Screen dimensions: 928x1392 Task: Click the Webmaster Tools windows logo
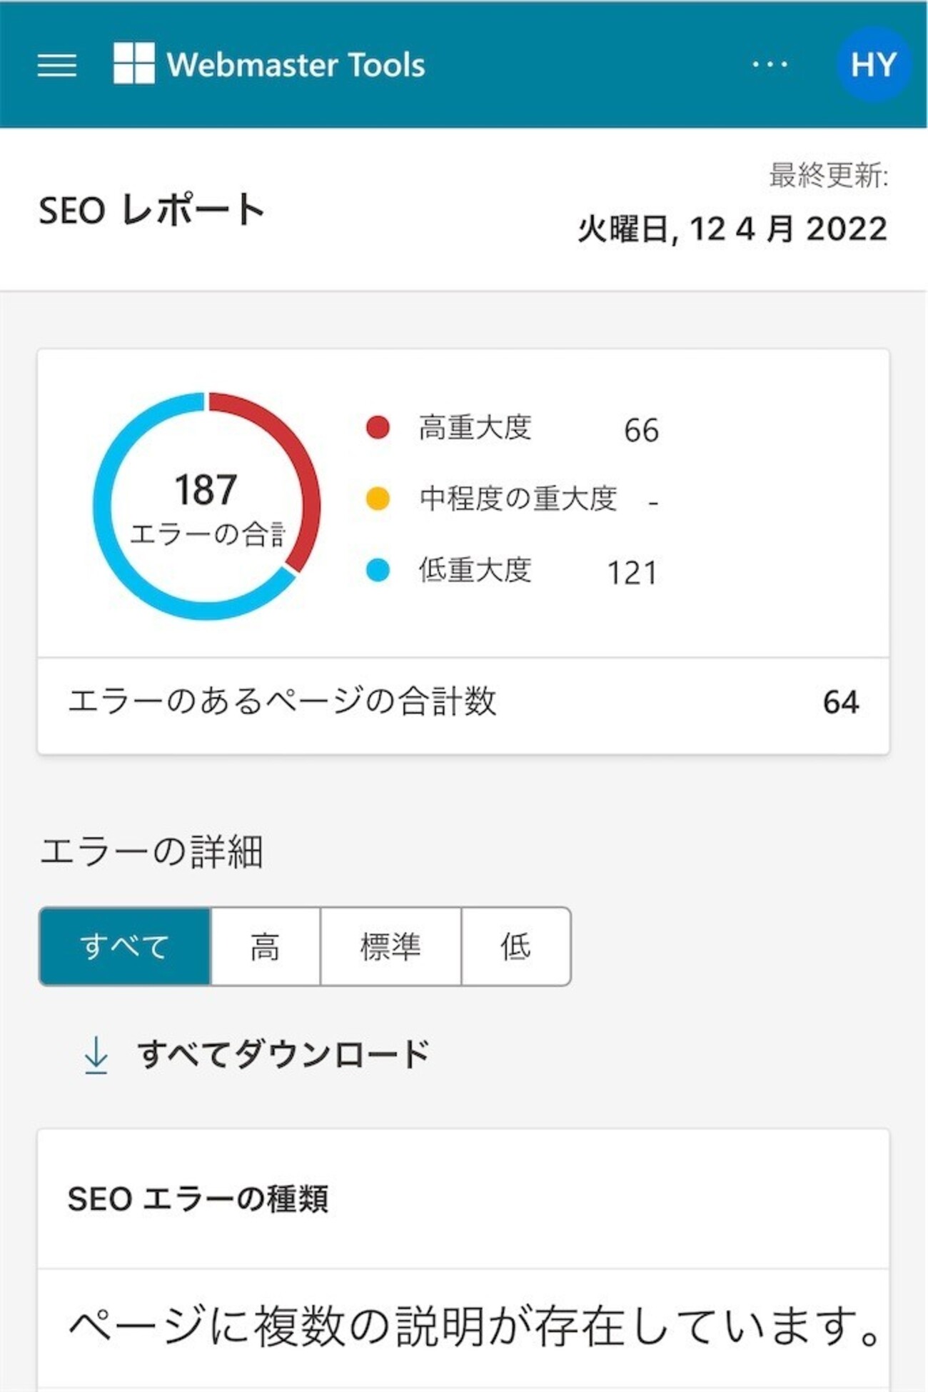pyautogui.click(x=134, y=64)
